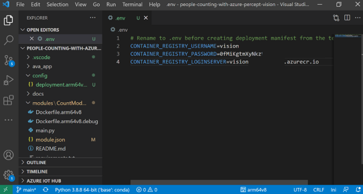Click CONTAINER_REGISTRY_USERNAME on line 2
The width and height of the screenshot is (363, 194).
point(173,46)
